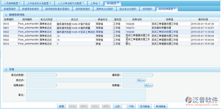Viewport: 221px width, 109px height.
Task: Collapse the 详情 panel header icon
Action: [x=6, y=70]
